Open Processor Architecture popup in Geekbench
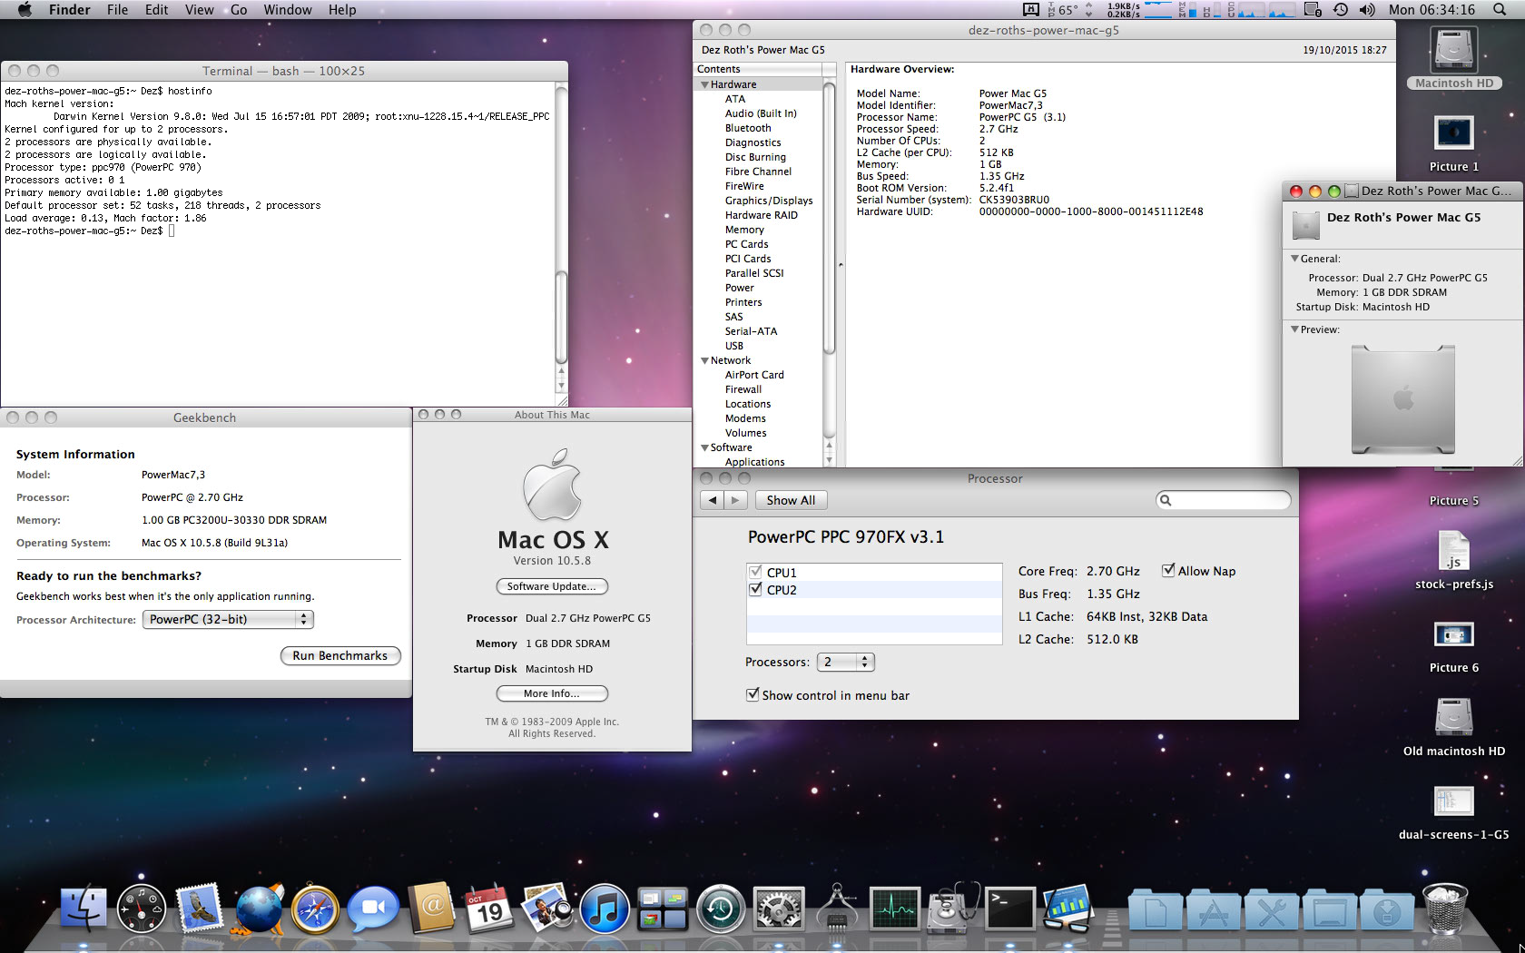 228,619
